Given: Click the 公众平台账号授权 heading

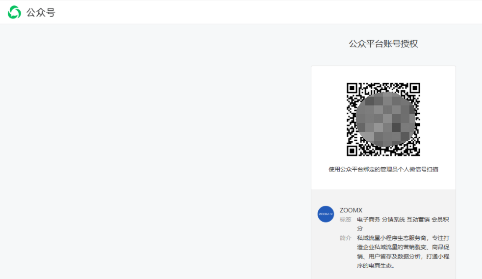Looking at the screenshot, I should (x=383, y=44).
